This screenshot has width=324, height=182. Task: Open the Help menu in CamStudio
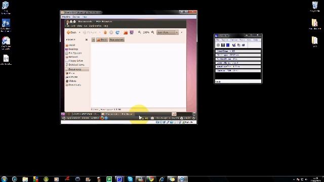[256, 40]
